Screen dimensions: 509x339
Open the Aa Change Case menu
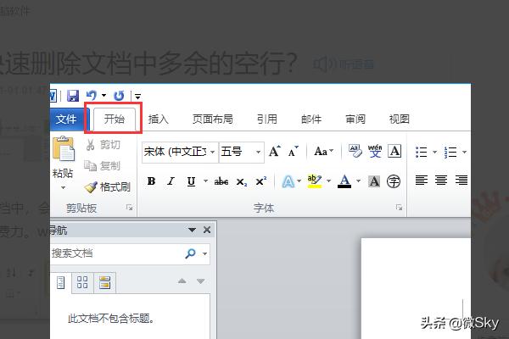(x=324, y=151)
